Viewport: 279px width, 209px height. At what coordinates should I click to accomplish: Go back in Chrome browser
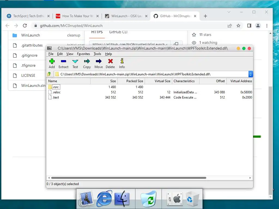click(x=7, y=26)
